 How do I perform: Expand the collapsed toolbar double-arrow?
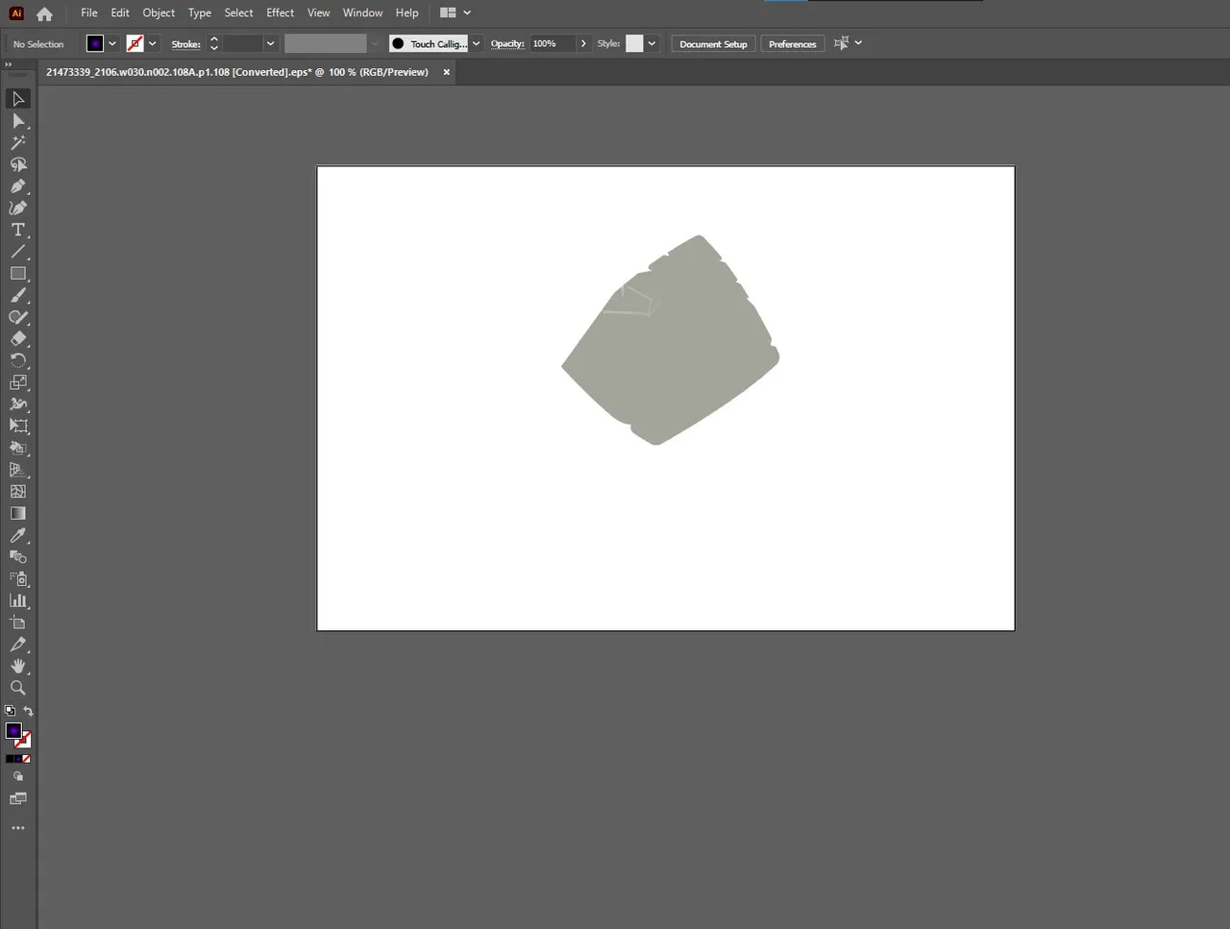(x=9, y=64)
